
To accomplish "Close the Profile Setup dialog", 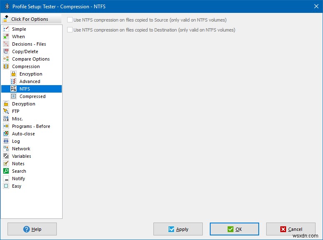I will [x=316, y=6].
